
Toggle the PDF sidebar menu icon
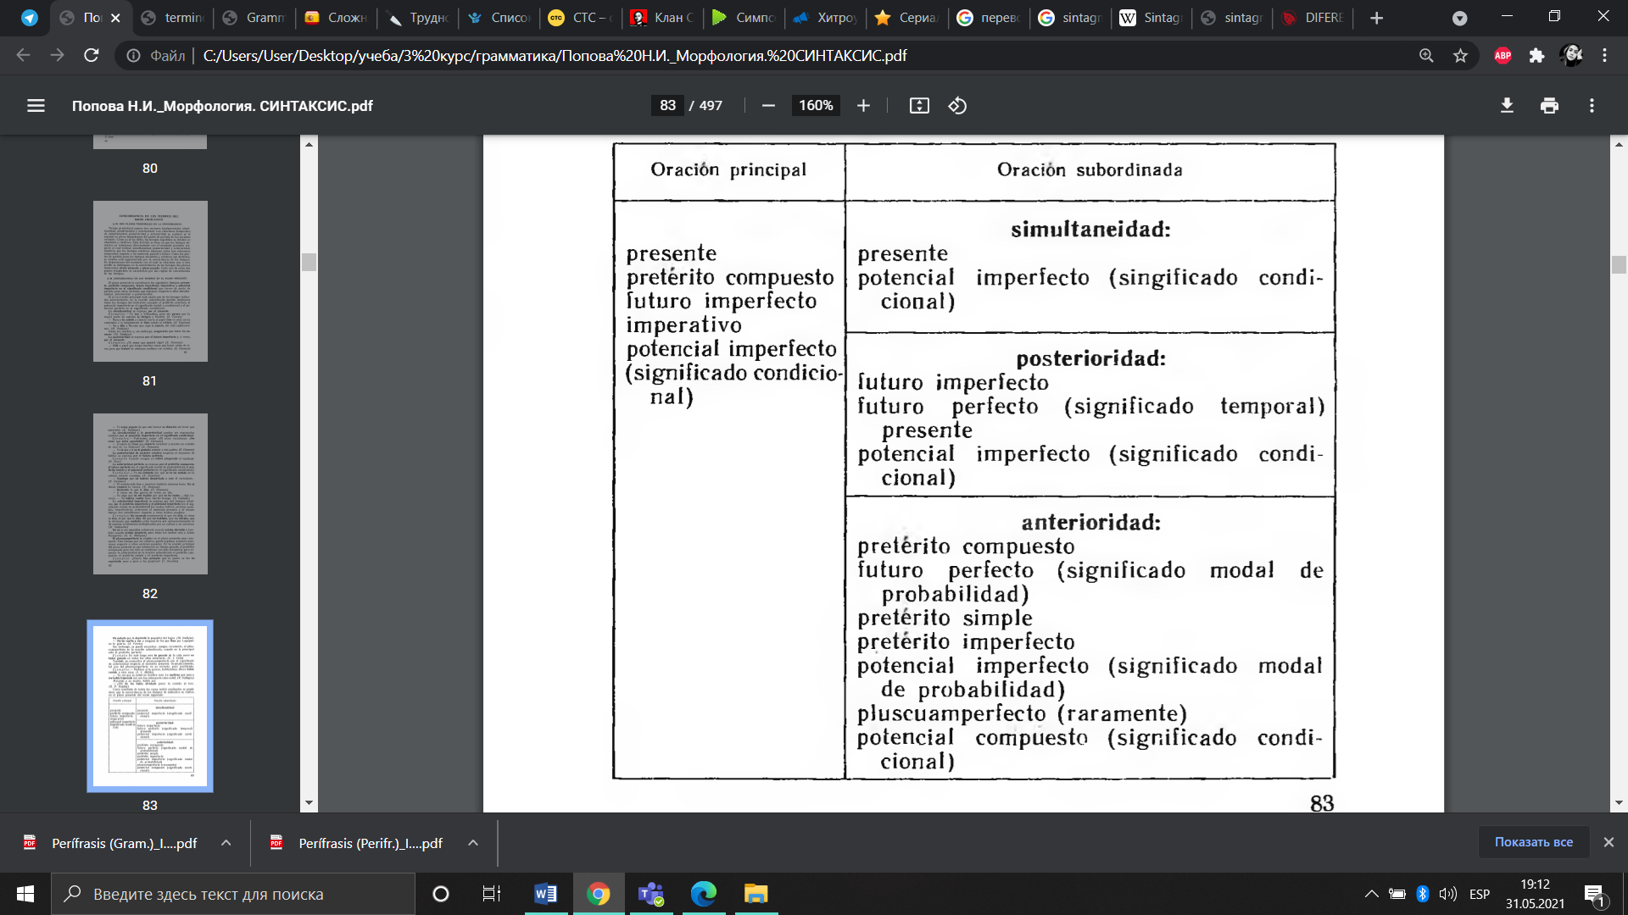point(36,106)
